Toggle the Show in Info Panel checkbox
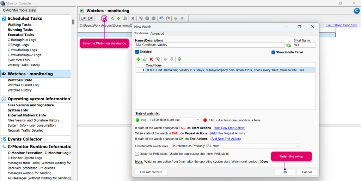 (x=273, y=52)
